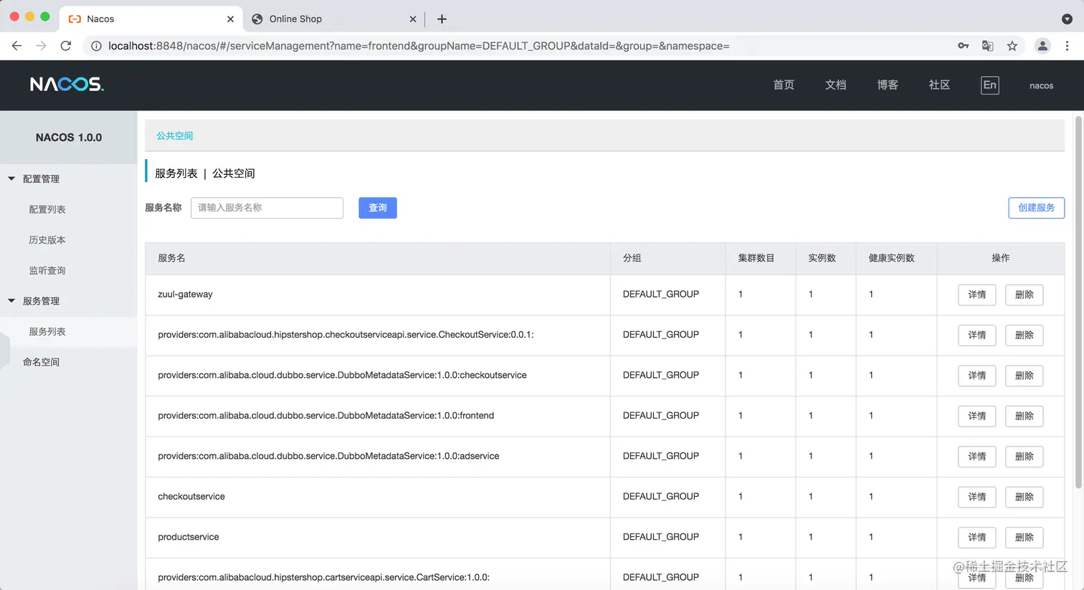This screenshot has height=590, width=1084.
Task: Collapse the 服务管理 sidebar section
Action: pos(11,301)
